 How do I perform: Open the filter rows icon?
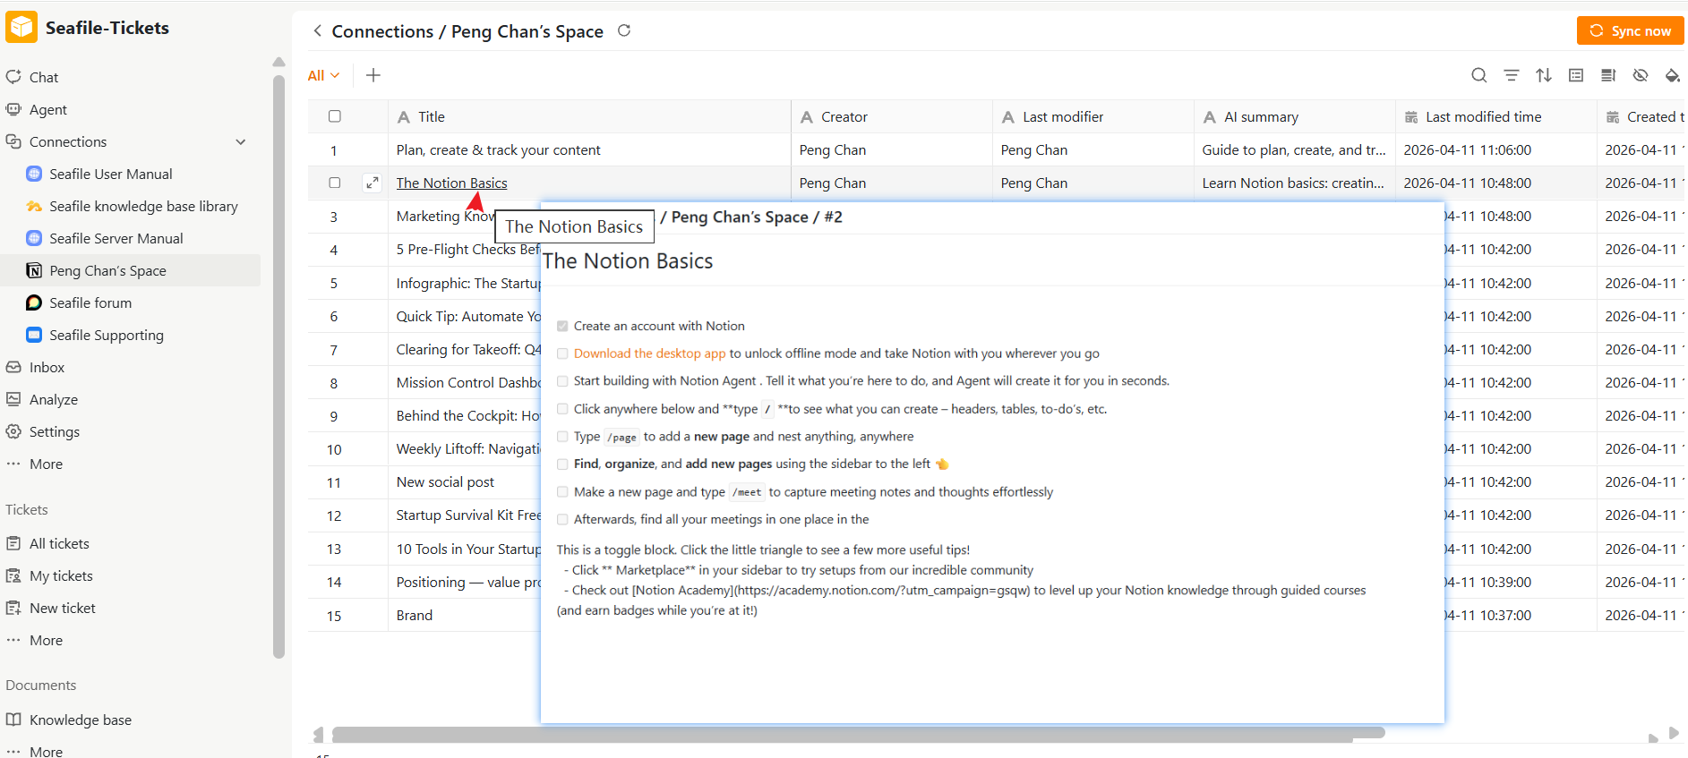(x=1512, y=75)
